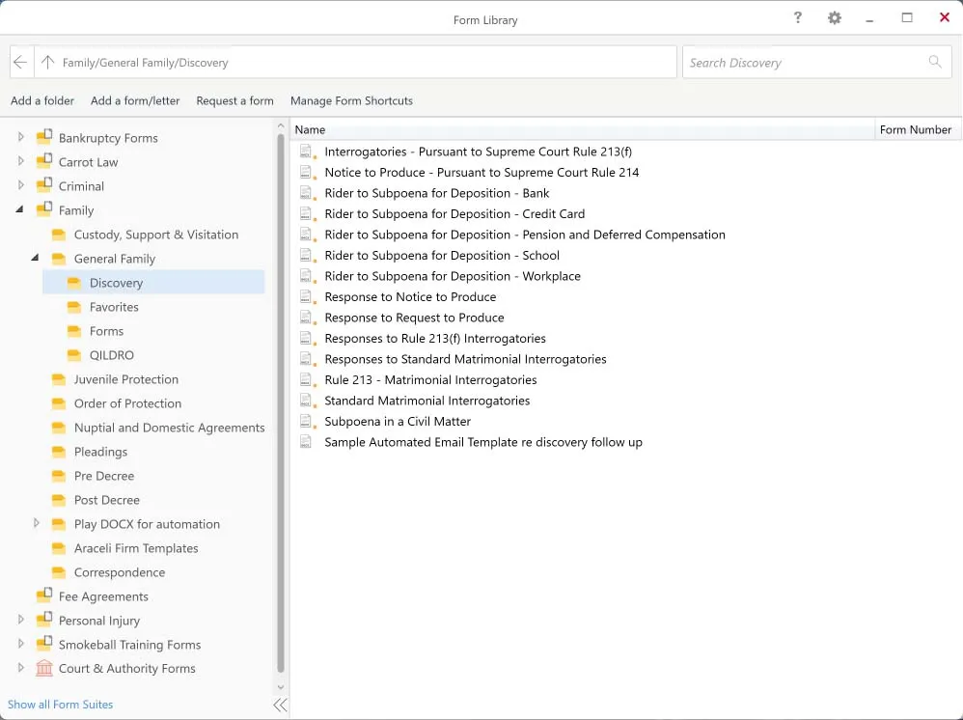Open Manage Form Shortcuts
This screenshot has width=963, height=720.
point(351,100)
